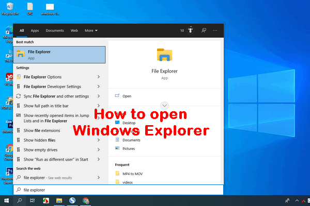Expand arrow for Show full path in title bar

point(99,106)
